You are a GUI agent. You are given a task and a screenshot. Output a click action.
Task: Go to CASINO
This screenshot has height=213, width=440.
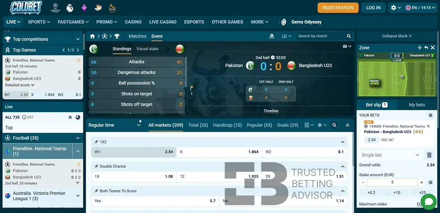(x=133, y=22)
